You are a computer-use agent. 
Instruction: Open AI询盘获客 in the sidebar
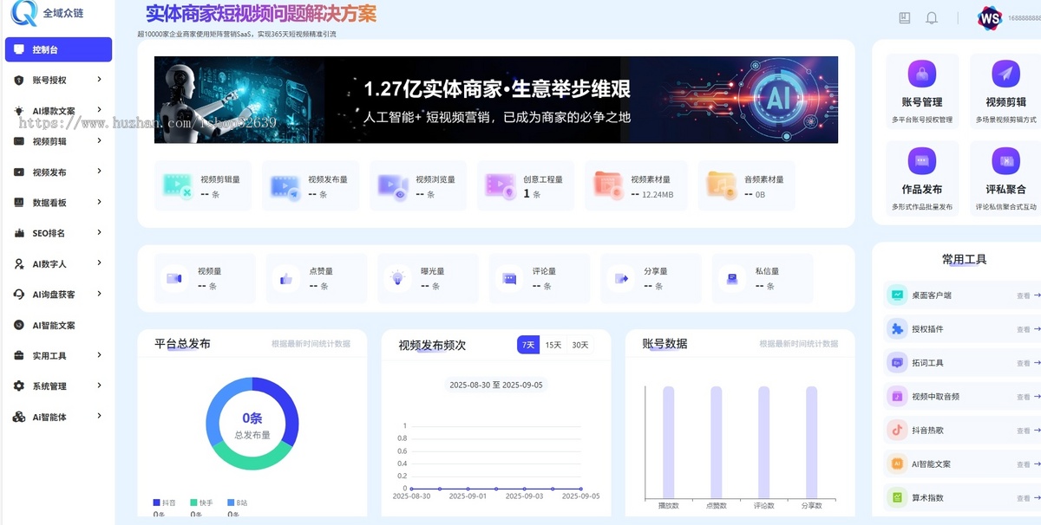[x=58, y=295]
